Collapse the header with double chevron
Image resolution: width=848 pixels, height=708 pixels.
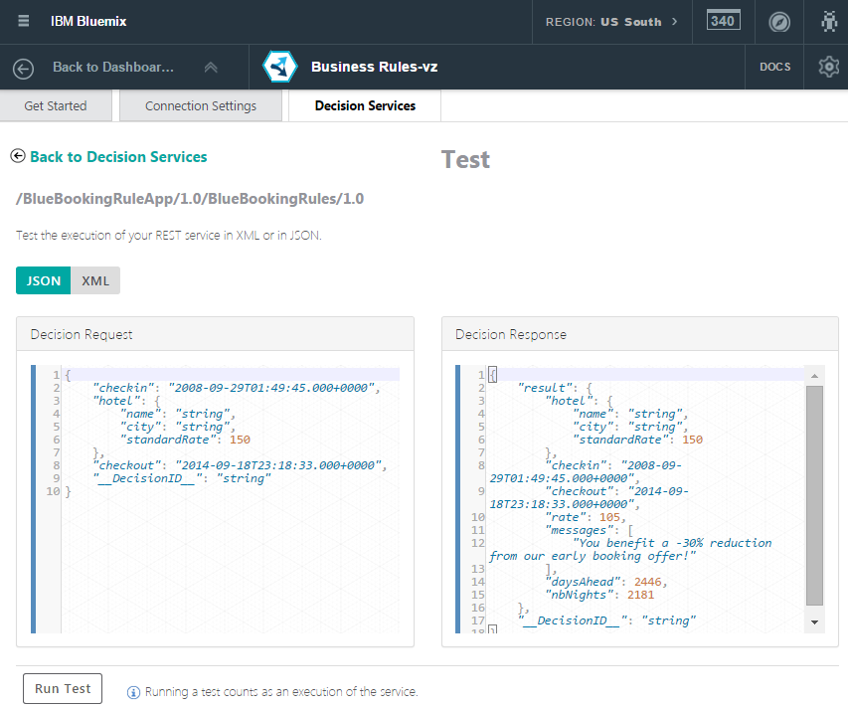tap(211, 68)
